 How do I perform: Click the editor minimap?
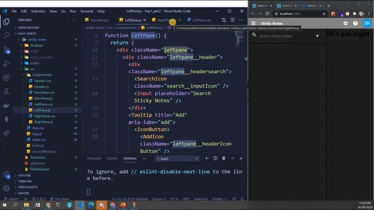pyautogui.click(x=239, y=39)
